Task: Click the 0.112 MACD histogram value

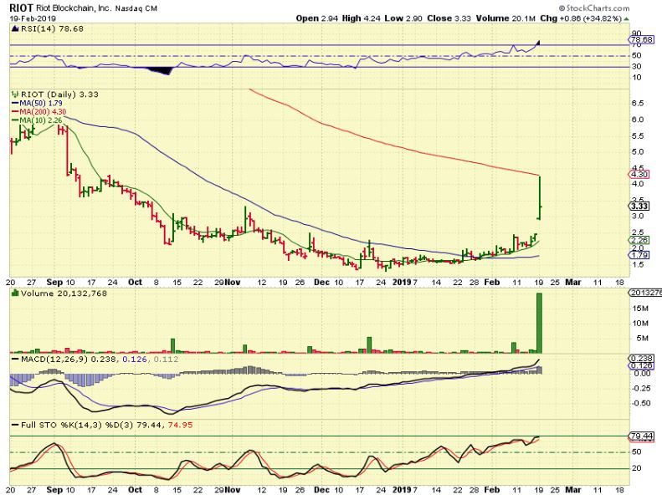Action: click(166, 360)
